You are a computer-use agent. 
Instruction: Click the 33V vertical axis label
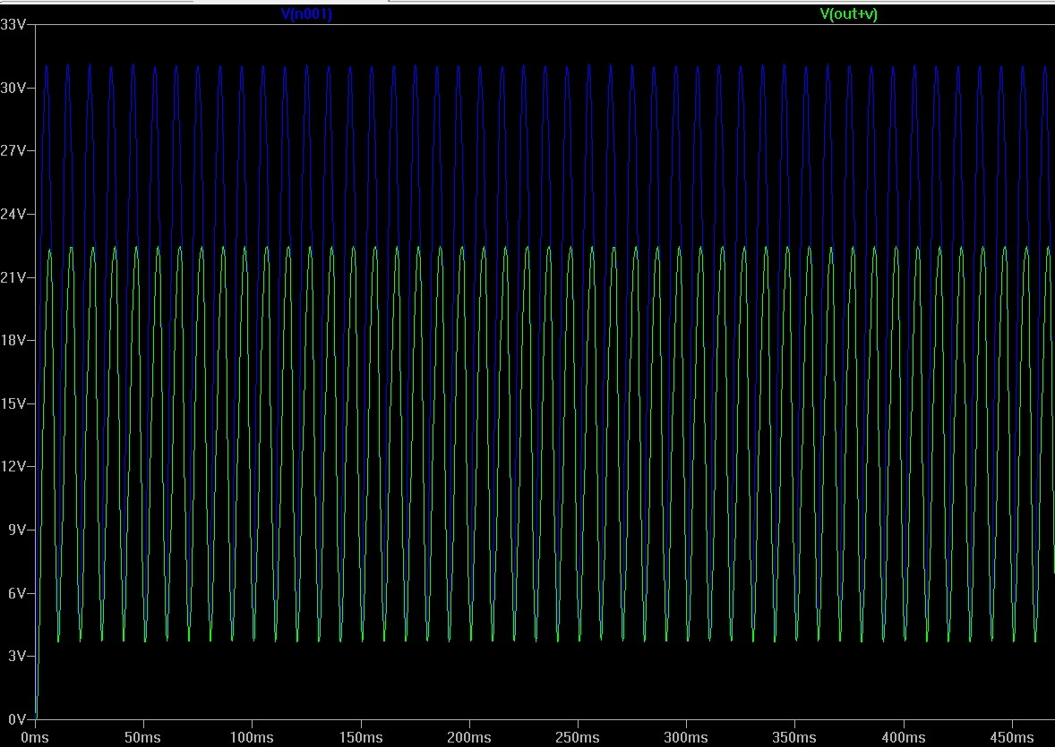(x=13, y=25)
